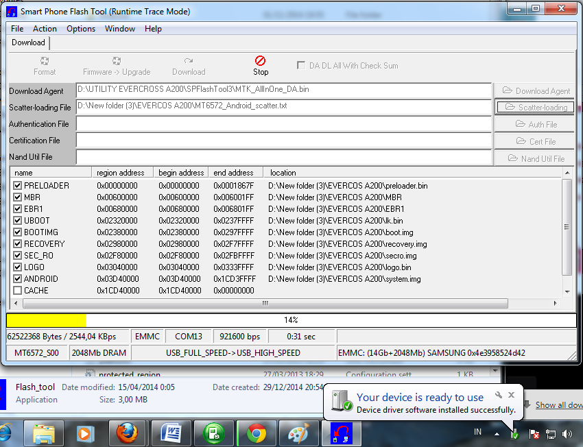Click the begin address column header
The height and width of the screenshot is (447, 583).
coord(181,173)
